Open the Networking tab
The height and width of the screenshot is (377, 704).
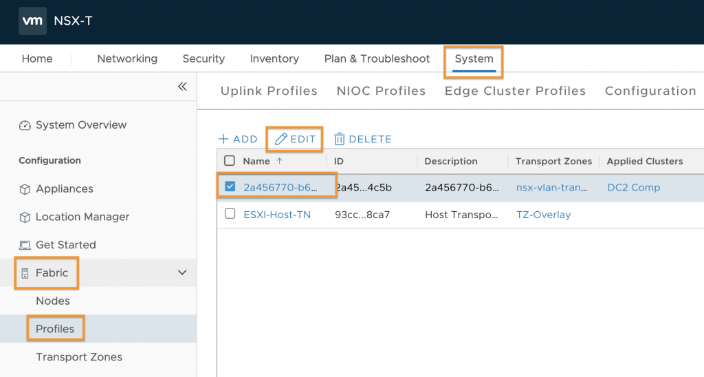tap(127, 59)
